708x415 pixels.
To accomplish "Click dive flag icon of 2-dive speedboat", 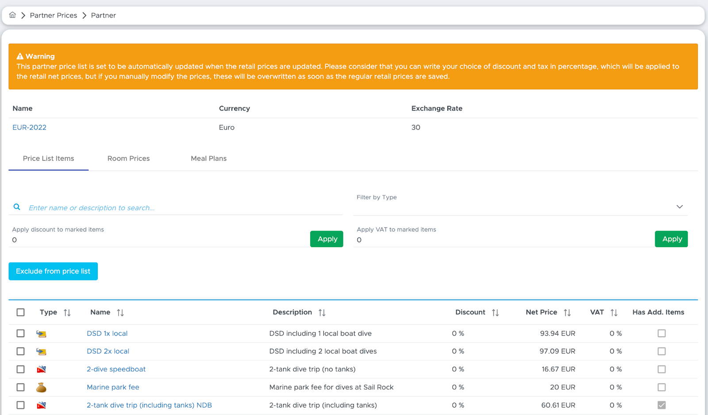I will (x=41, y=369).
